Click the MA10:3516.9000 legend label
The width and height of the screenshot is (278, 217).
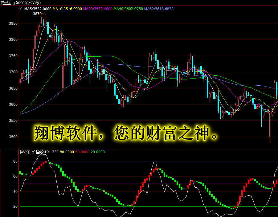click(x=67, y=9)
